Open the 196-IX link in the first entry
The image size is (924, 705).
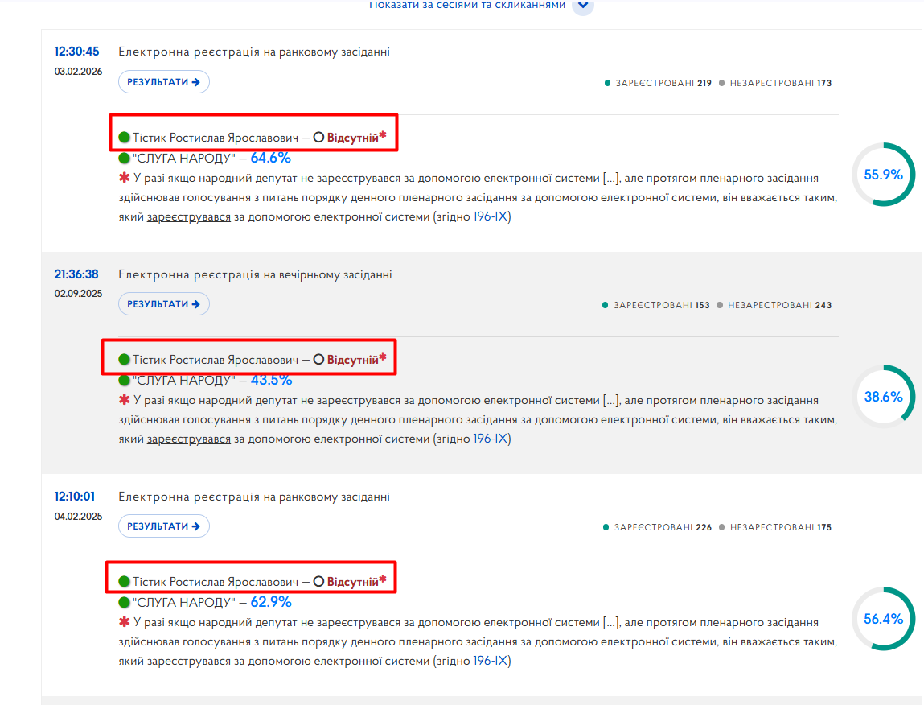(x=491, y=216)
